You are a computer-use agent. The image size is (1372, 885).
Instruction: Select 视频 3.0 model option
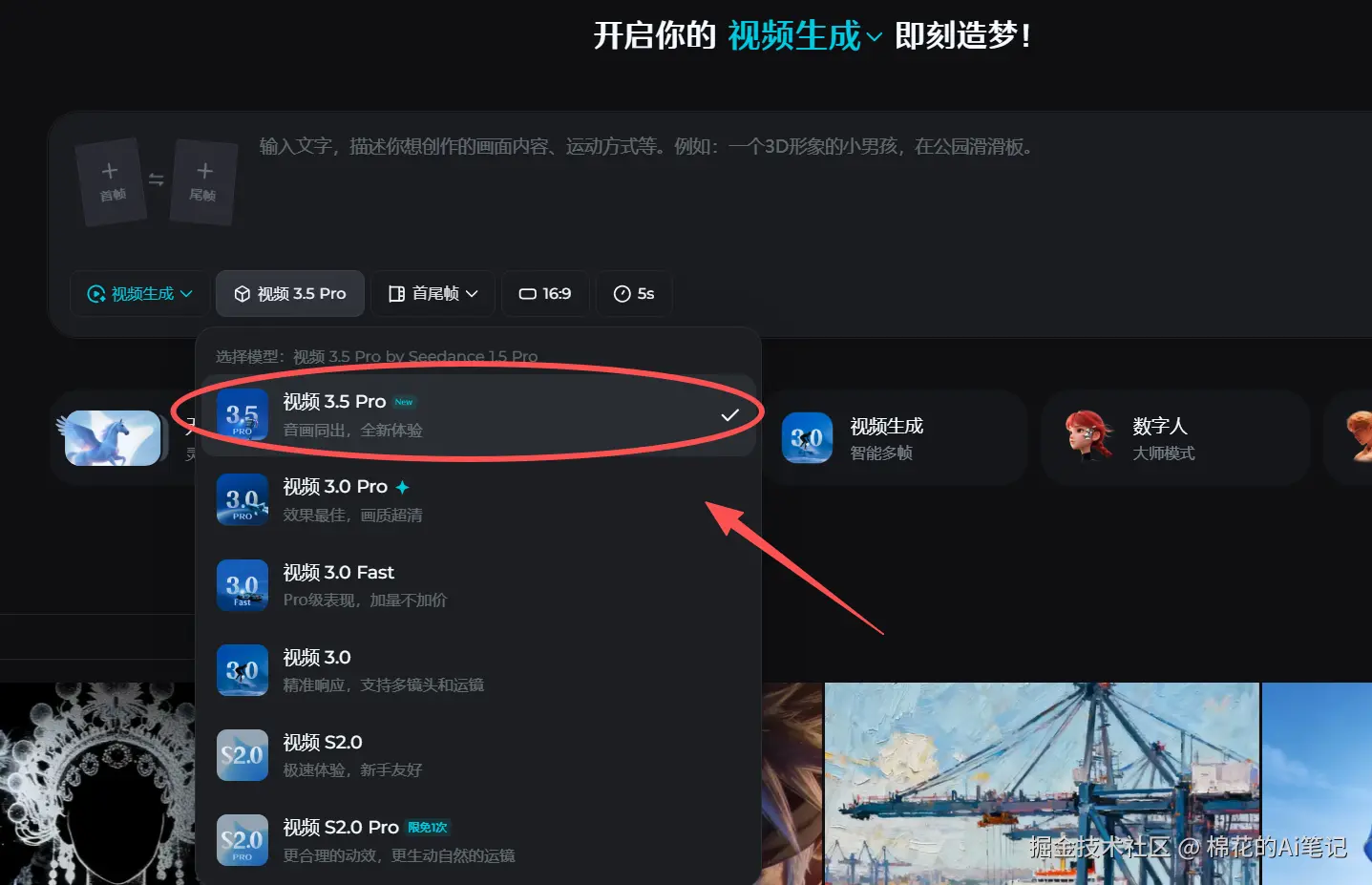pos(478,670)
